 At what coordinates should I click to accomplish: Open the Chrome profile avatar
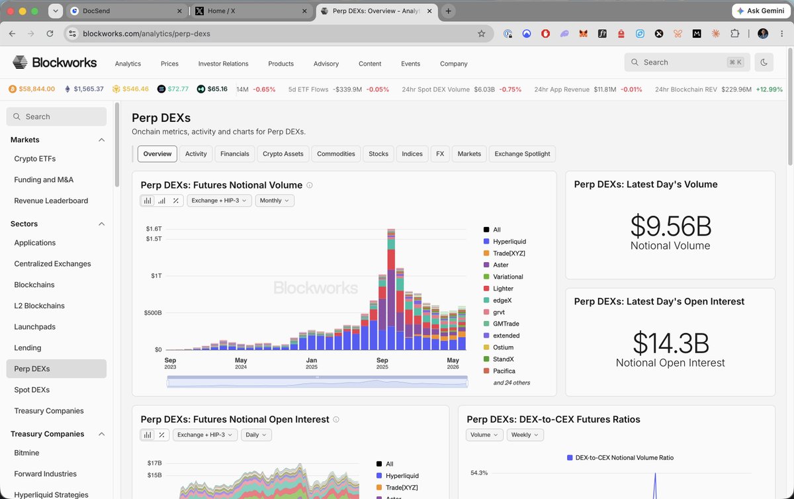click(x=763, y=34)
